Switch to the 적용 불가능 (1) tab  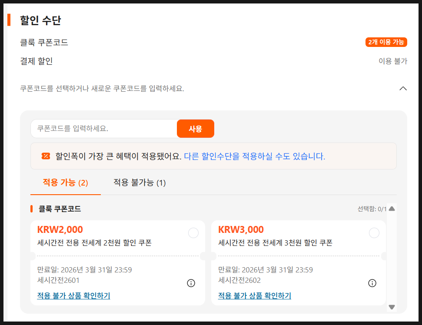(x=140, y=182)
